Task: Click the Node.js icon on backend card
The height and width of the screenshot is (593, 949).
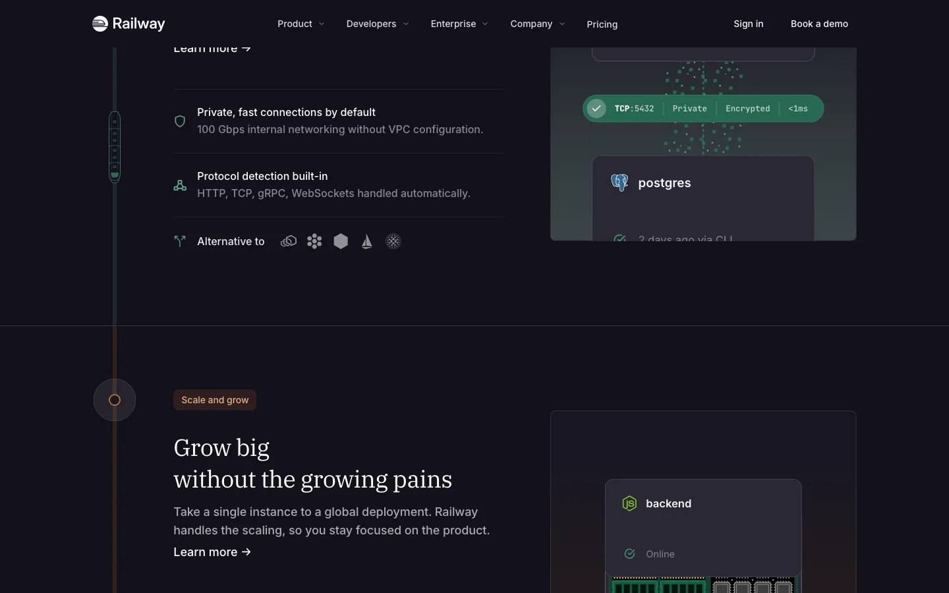Action: pyautogui.click(x=629, y=503)
